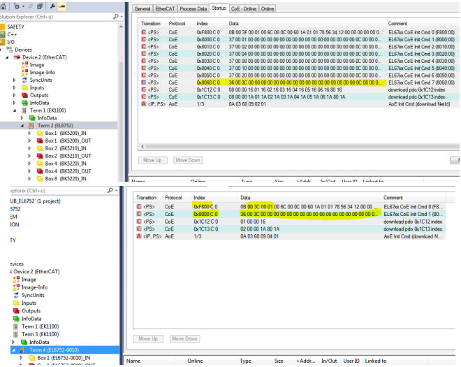Click the Home icon in the toolbar
Viewport: 461px width, 367px height.
(x=3, y=6)
